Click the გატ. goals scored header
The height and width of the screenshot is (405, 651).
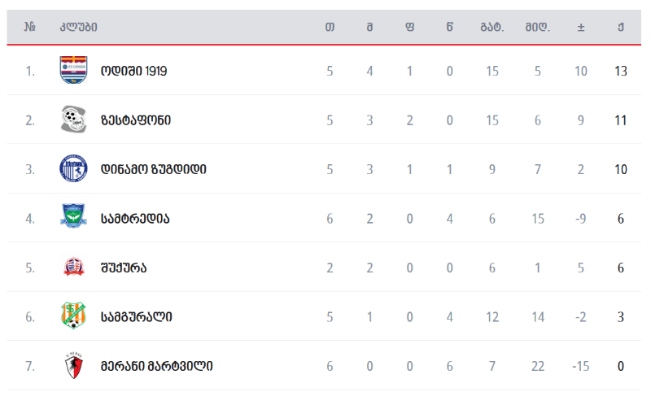(492, 28)
